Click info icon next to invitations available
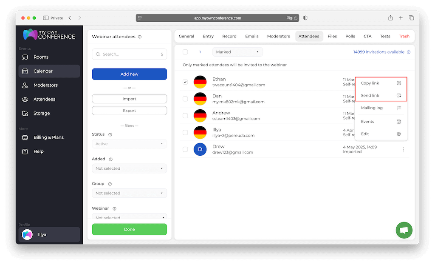435x265 pixels. pos(409,52)
